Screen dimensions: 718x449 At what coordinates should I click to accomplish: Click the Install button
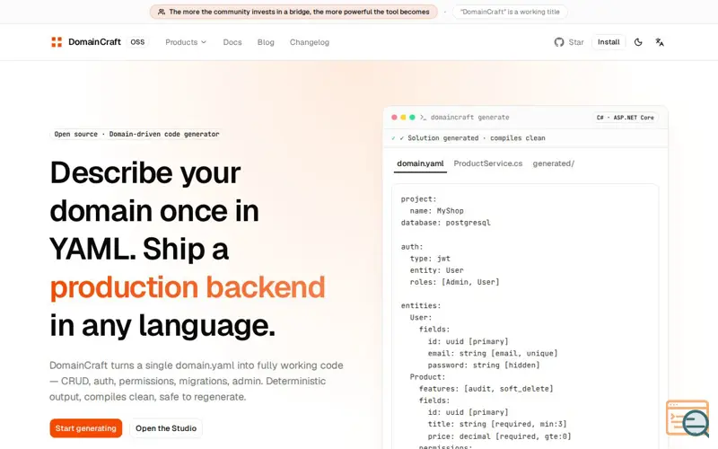pyautogui.click(x=609, y=42)
